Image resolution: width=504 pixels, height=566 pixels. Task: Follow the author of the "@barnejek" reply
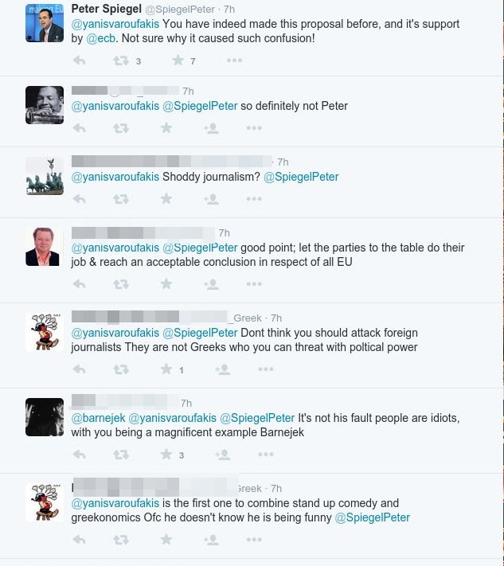click(223, 455)
